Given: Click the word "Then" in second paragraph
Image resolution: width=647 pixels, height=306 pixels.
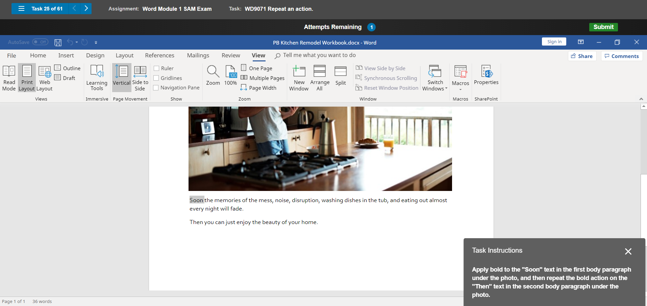Looking at the screenshot, I should [196, 222].
